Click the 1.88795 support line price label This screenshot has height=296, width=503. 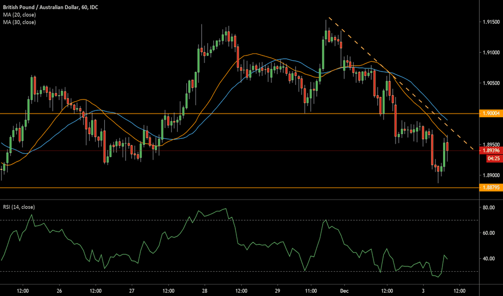pos(491,187)
